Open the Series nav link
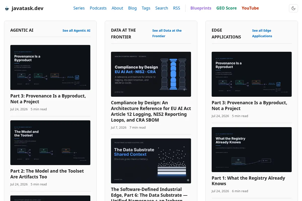Viewport: 302px width, 201px height. click(79, 8)
